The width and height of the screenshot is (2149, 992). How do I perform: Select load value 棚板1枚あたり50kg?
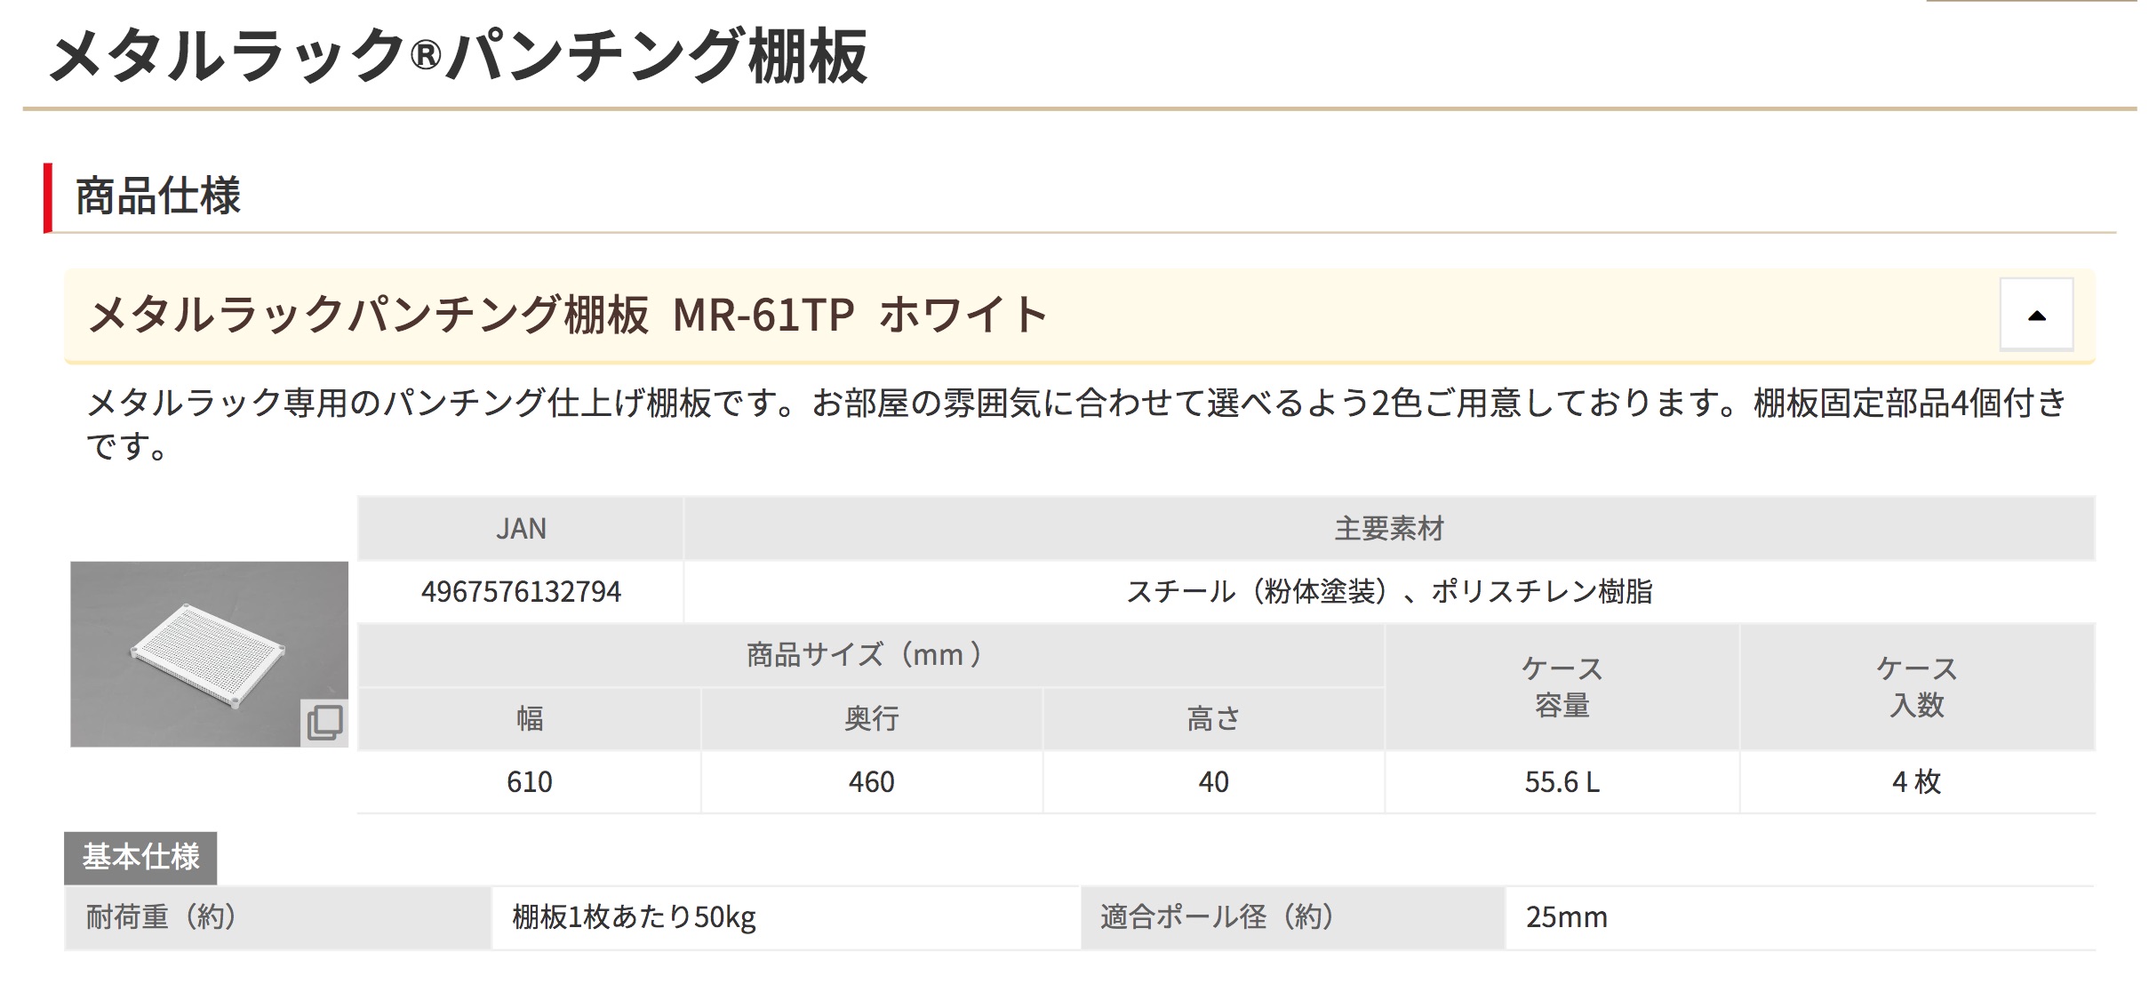[x=634, y=916]
